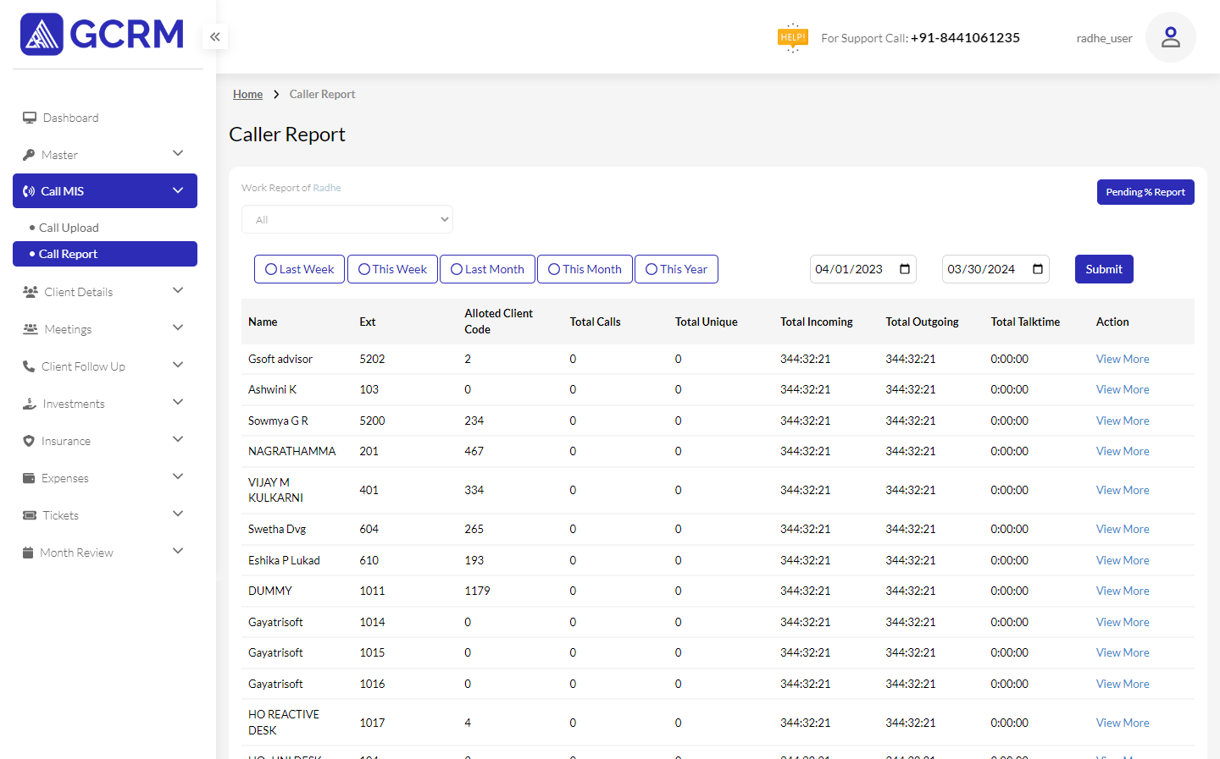Image resolution: width=1220 pixels, height=759 pixels.
Task: Click the GCRM logo
Action: 103,35
